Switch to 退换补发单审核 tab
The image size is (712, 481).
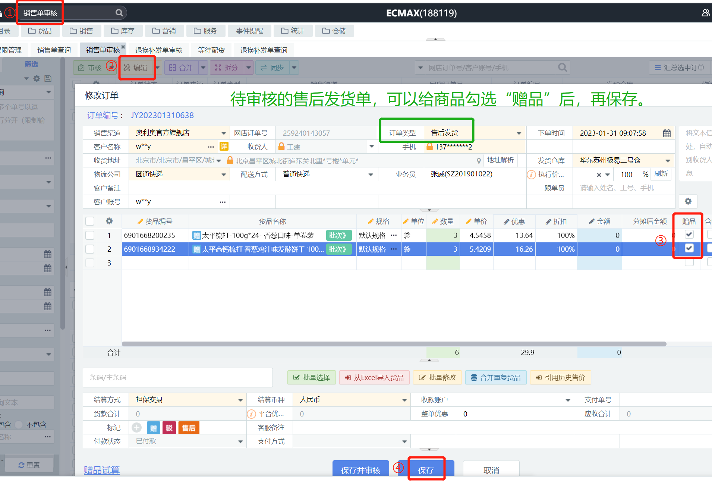pos(159,50)
